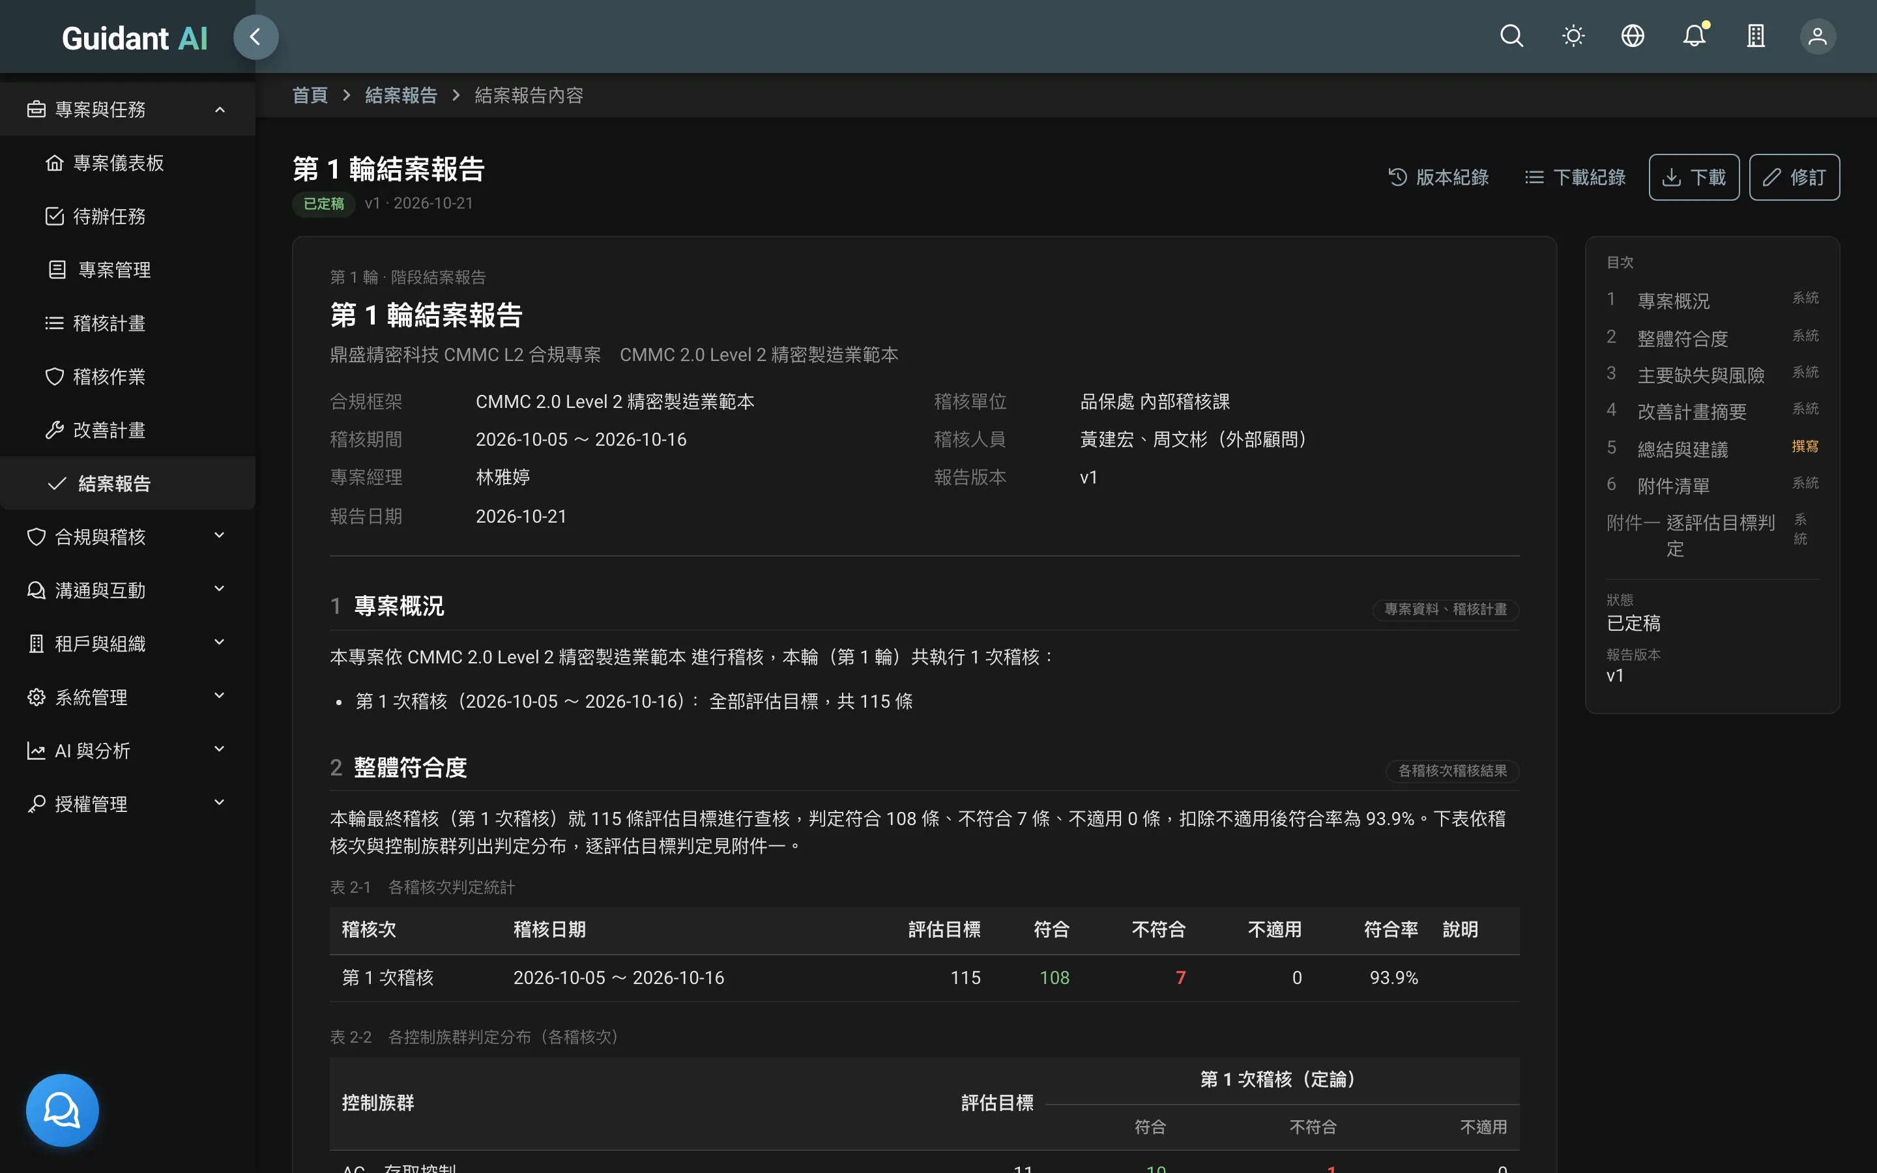Open 稽核計畫 in the sidebar
1877x1173 pixels.
[128, 323]
